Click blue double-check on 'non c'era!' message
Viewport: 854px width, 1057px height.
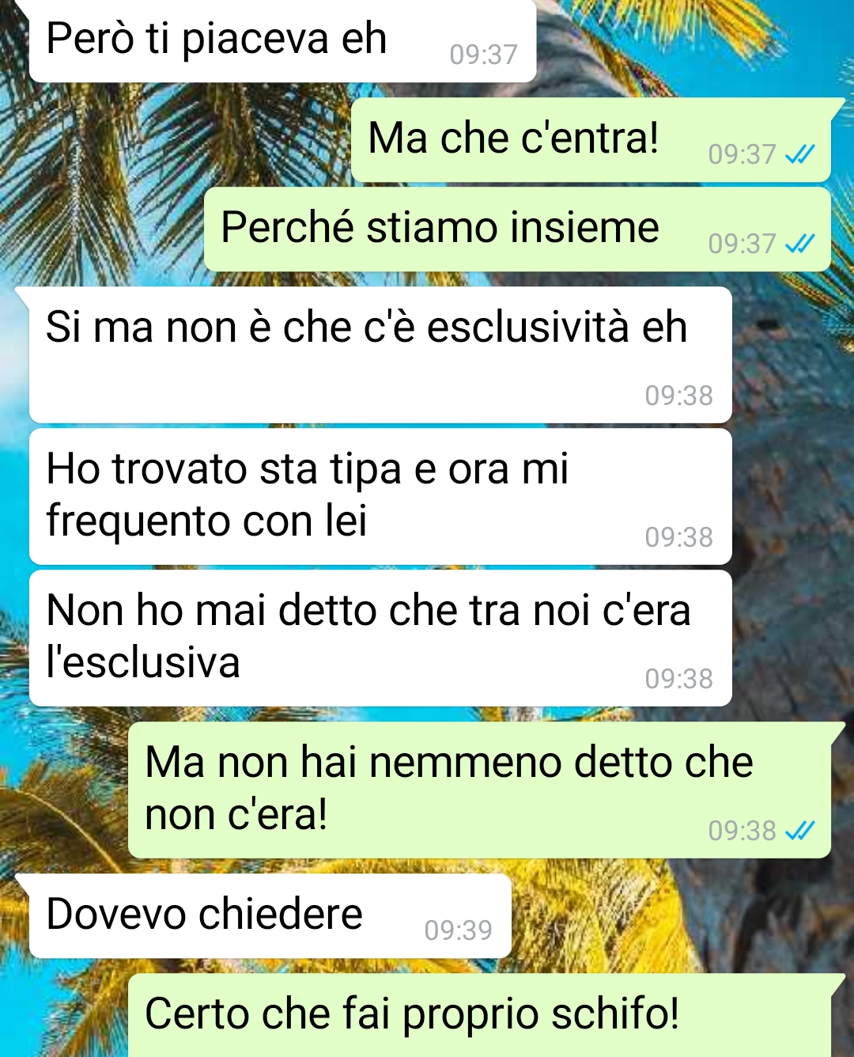[x=799, y=831]
